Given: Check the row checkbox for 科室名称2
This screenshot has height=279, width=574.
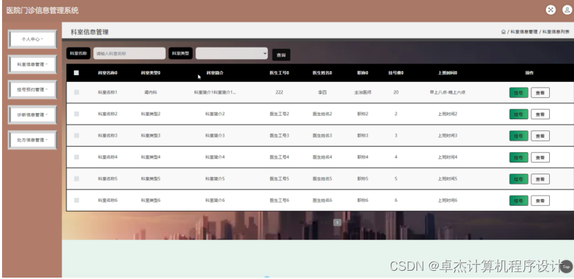Looking at the screenshot, I should click(76, 114).
